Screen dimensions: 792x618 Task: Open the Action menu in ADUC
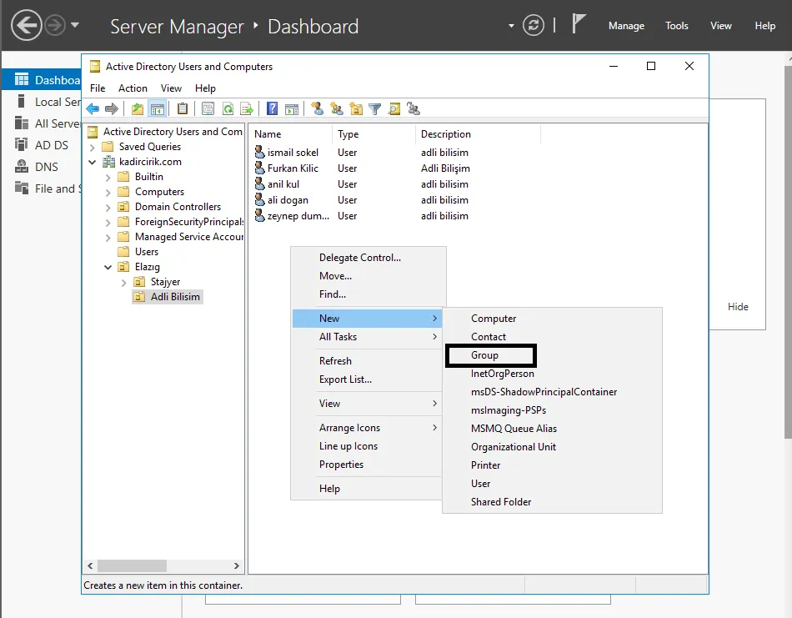(x=133, y=88)
